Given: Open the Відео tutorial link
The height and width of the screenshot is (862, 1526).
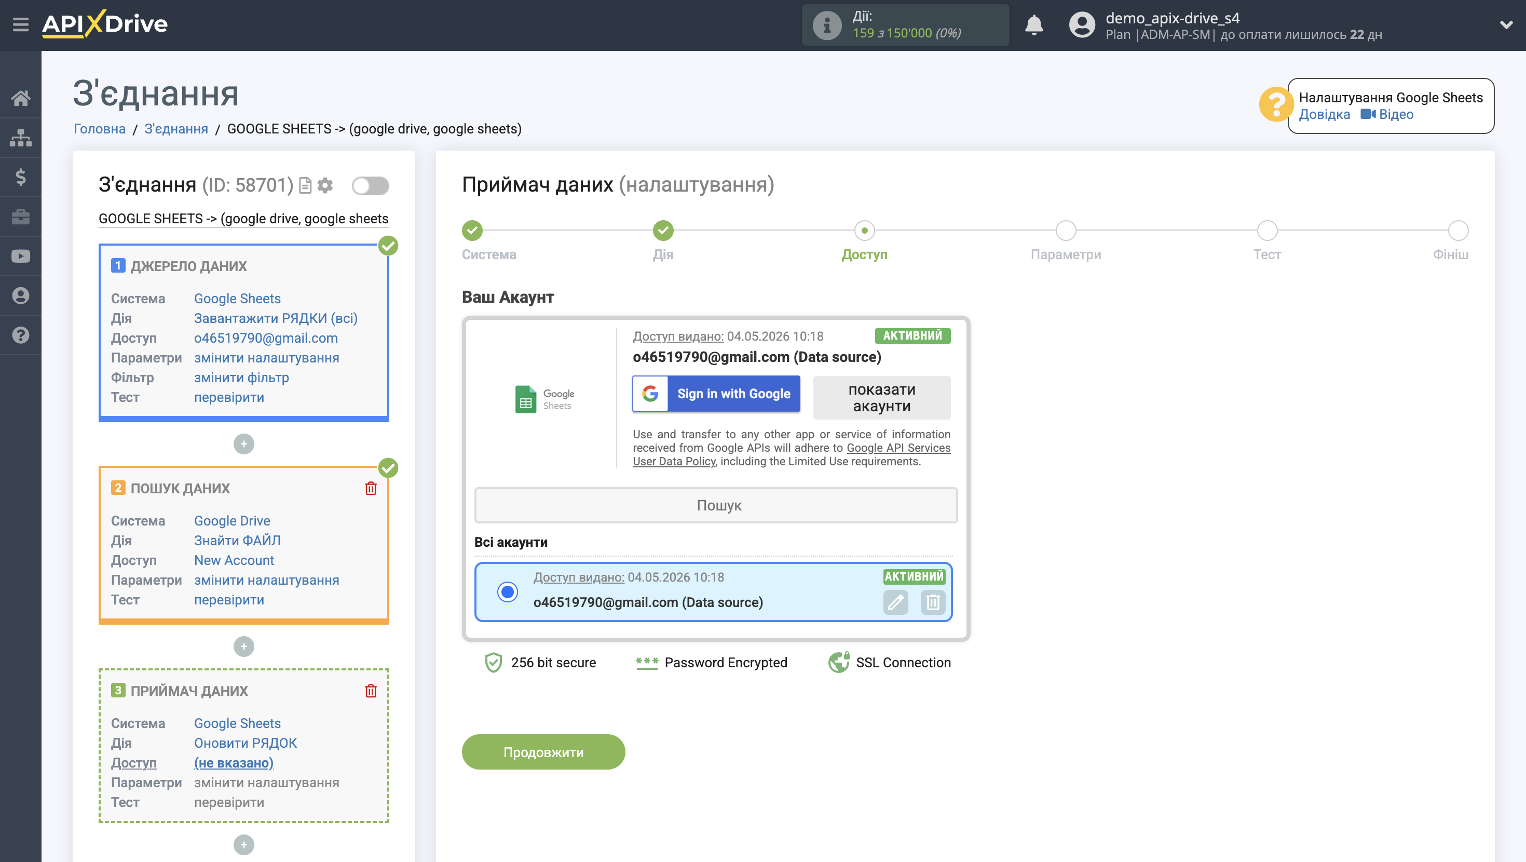Looking at the screenshot, I should pos(1387,114).
